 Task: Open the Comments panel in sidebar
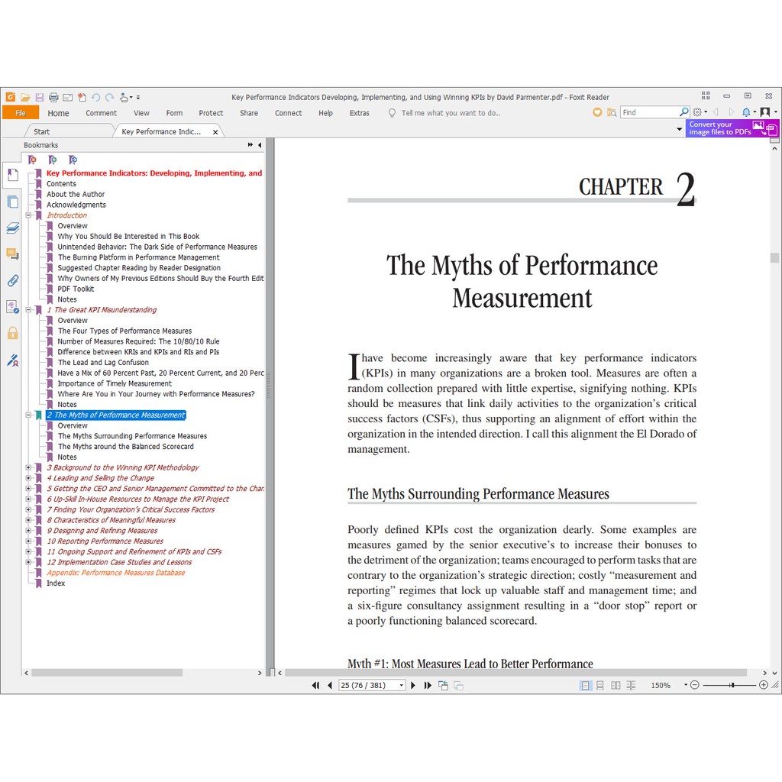[12, 254]
